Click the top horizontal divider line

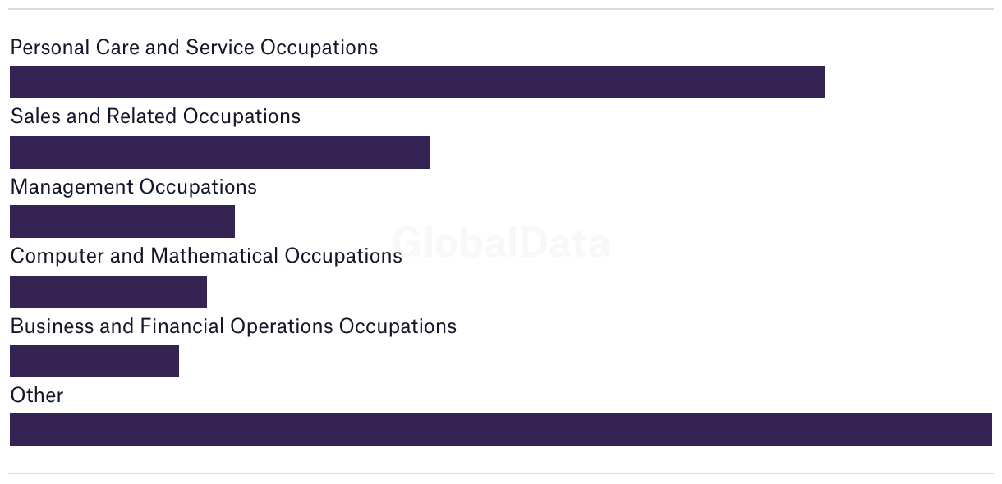(x=501, y=9)
